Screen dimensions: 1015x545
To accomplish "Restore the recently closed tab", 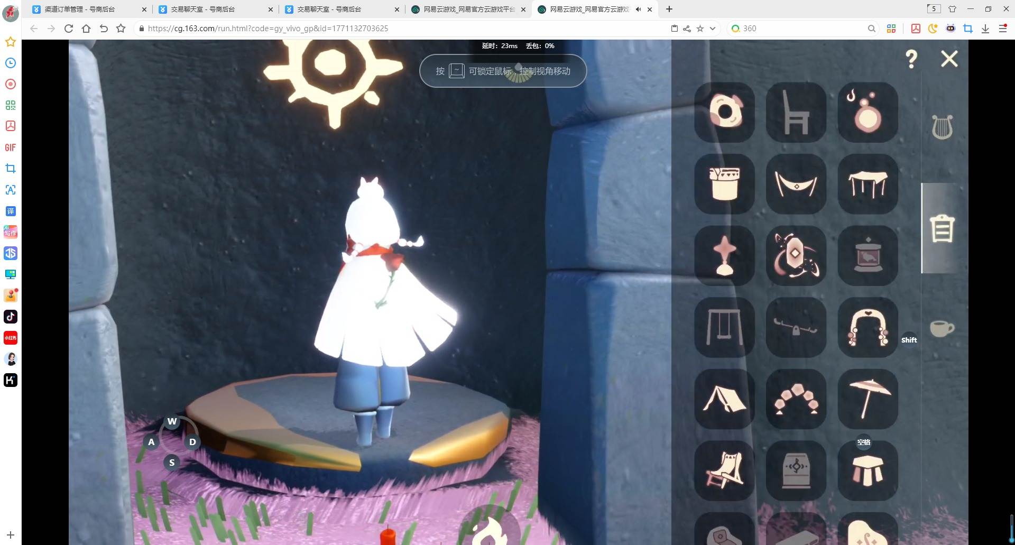I will [x=104, y=29].
